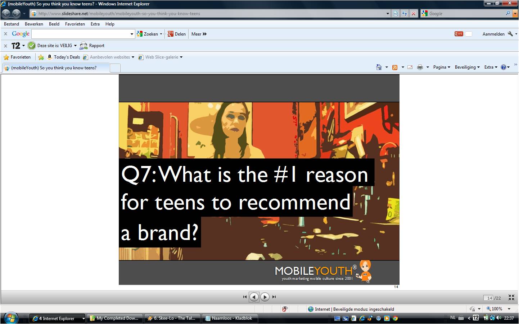Open the Favorieten menu
This screenshot has height=324, width=519.
click(x=75, y=24)
